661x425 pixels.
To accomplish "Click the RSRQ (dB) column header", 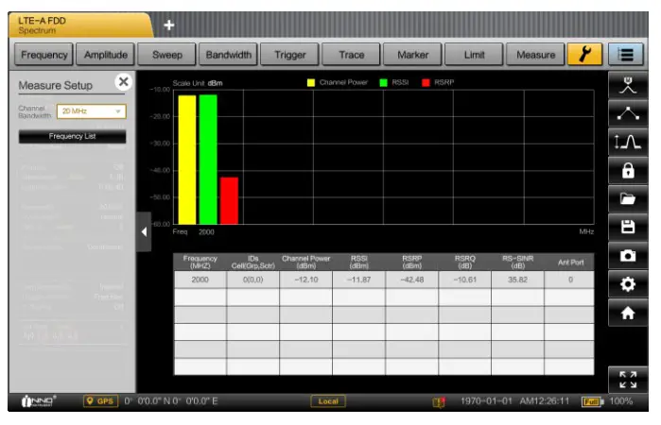I will click(465, 262).
